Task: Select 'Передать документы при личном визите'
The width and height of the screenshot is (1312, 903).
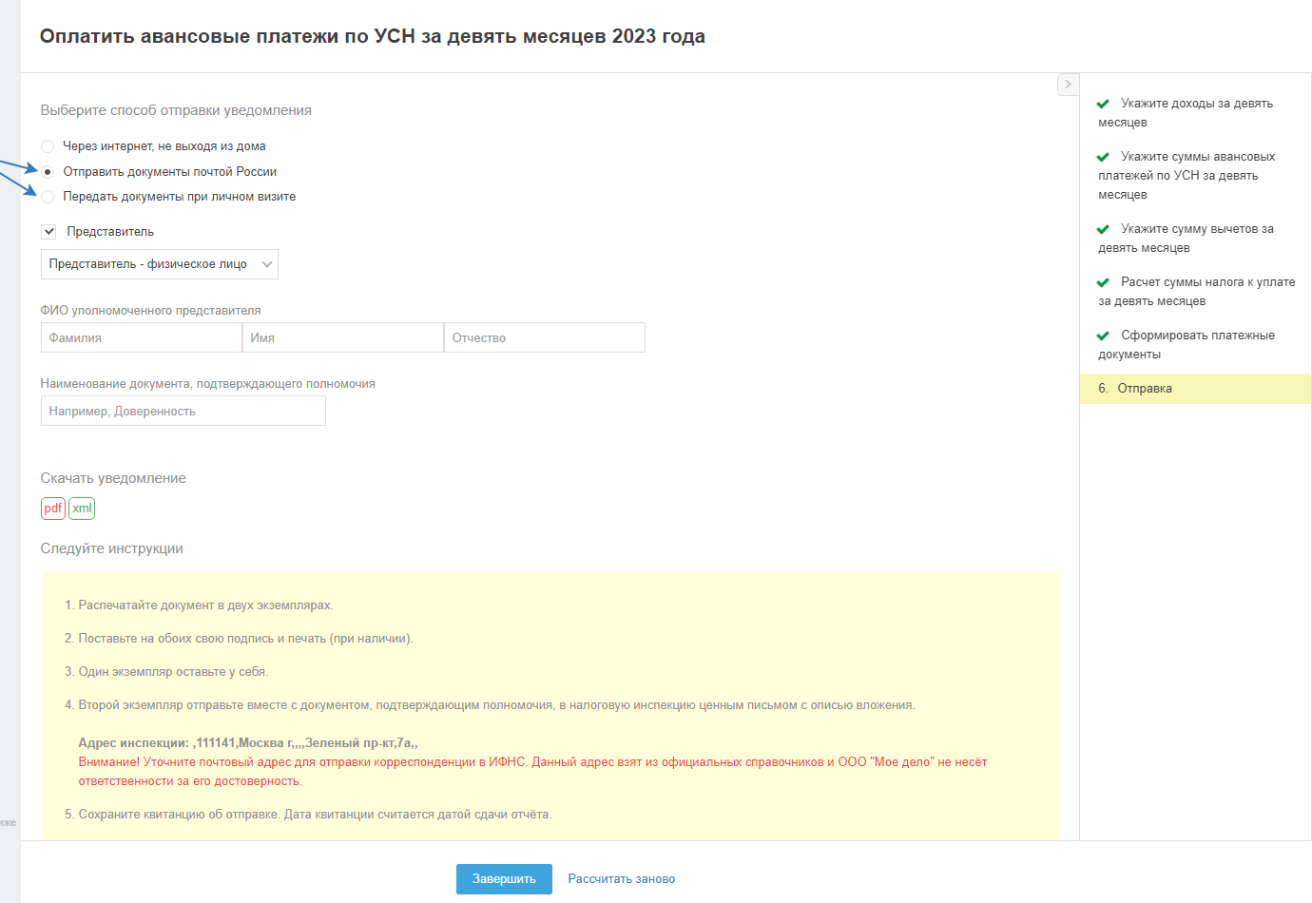Action: 48,197
